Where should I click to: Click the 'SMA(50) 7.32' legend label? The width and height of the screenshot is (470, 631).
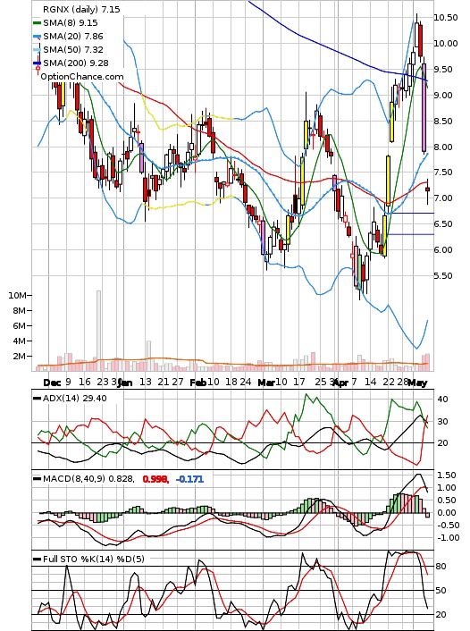point(73,49)
